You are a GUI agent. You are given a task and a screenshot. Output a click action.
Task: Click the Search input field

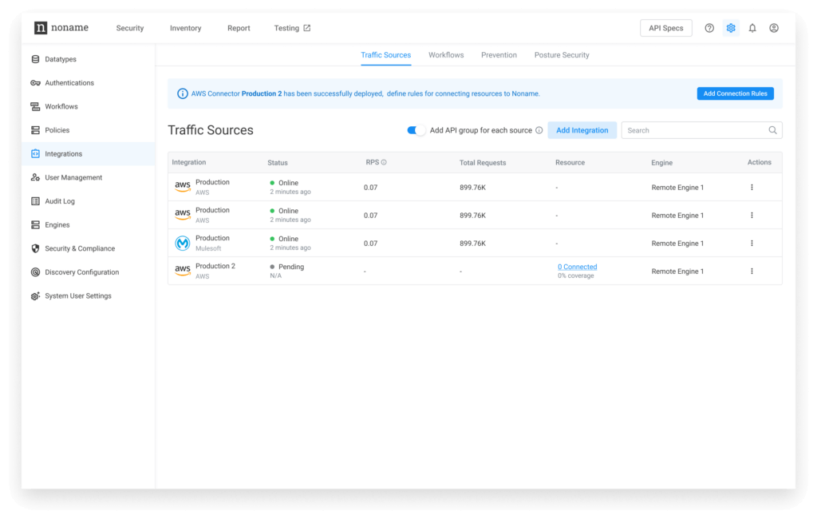[694, 130]
